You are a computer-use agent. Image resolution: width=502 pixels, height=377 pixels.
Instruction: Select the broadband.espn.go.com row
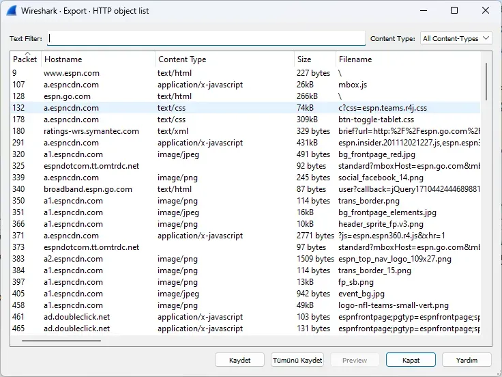246,189
